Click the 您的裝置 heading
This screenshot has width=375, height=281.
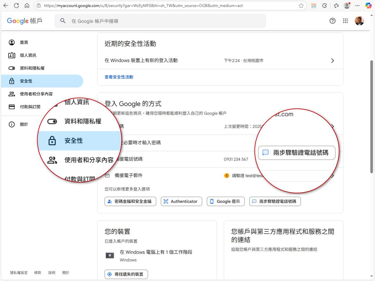tap(117, 232)
